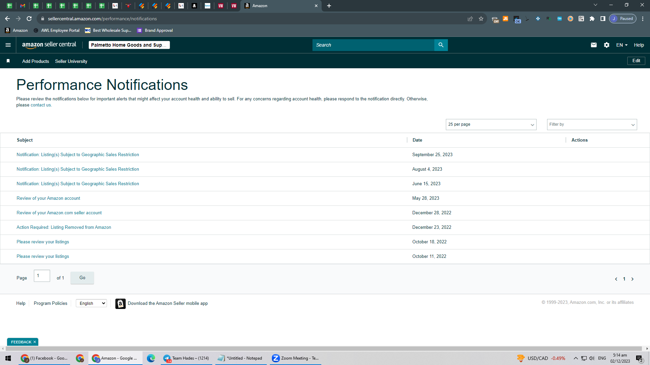This screenshot has height=365, width=650.
Task: Go to next page arrow in pagination
Action: (632, 279)
